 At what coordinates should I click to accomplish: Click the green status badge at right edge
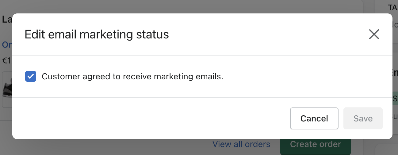[x=395, y=98]
